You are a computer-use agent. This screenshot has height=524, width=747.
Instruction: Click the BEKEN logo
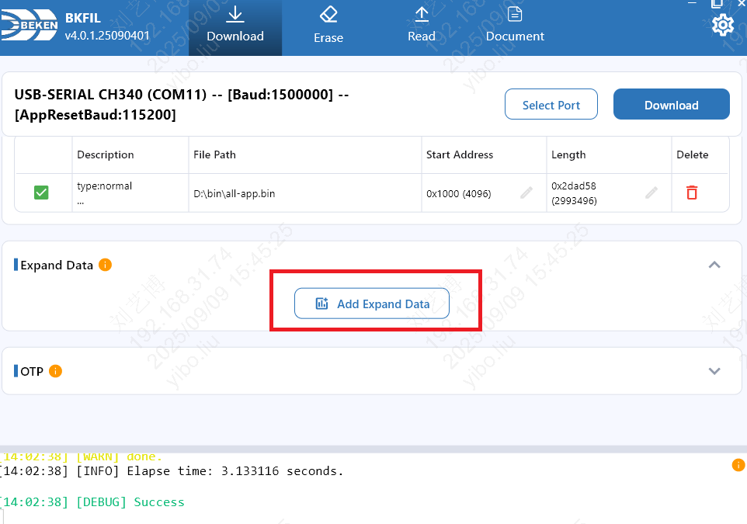coord(30,28)
